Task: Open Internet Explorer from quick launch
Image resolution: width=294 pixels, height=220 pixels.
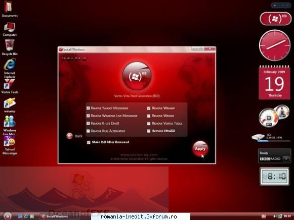Action: point(26,216)
